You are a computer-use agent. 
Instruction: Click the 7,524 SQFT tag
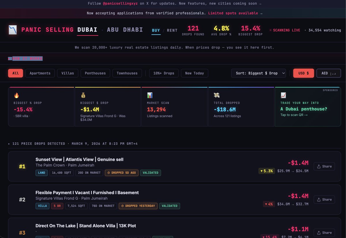click(77, 206)
